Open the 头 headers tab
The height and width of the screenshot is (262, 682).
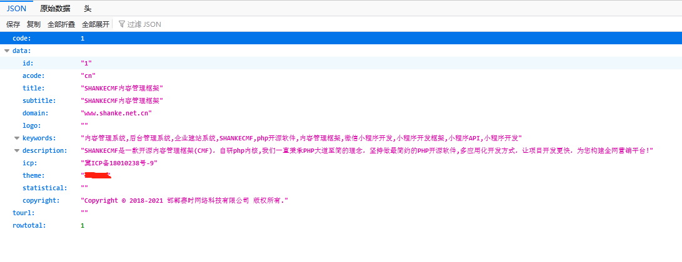[x=88, y=8]
